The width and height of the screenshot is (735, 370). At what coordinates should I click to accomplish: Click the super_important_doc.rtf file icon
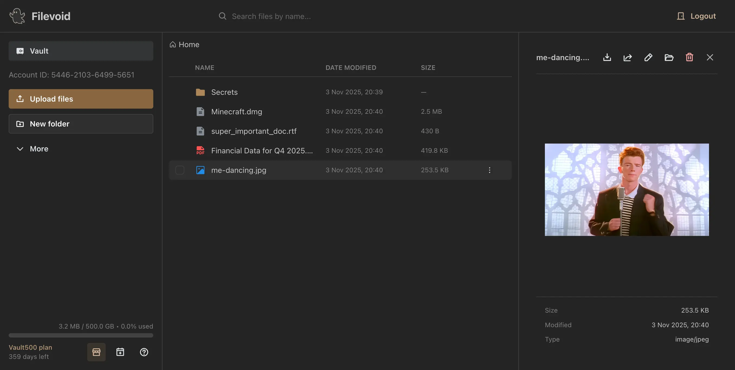200,131
